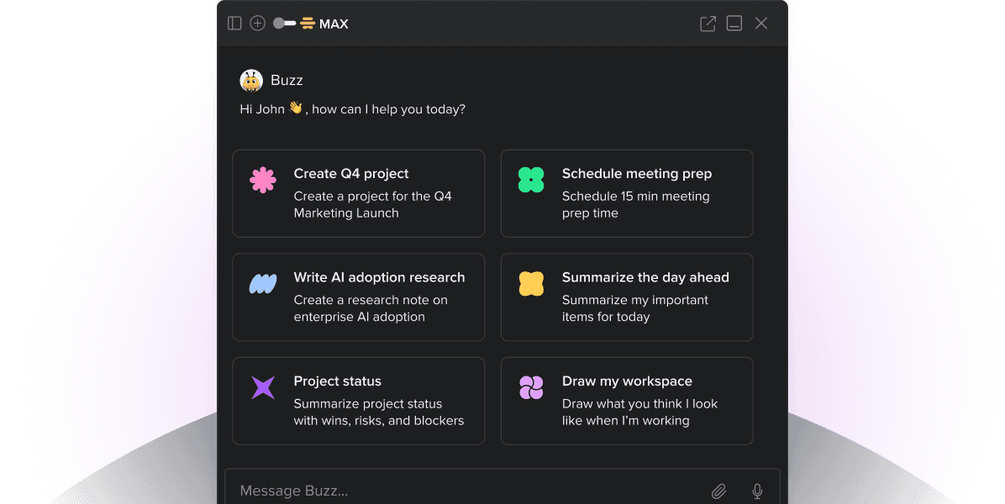
Task: Open the Create Q4 project suggestion
Action: click(359, 193)
